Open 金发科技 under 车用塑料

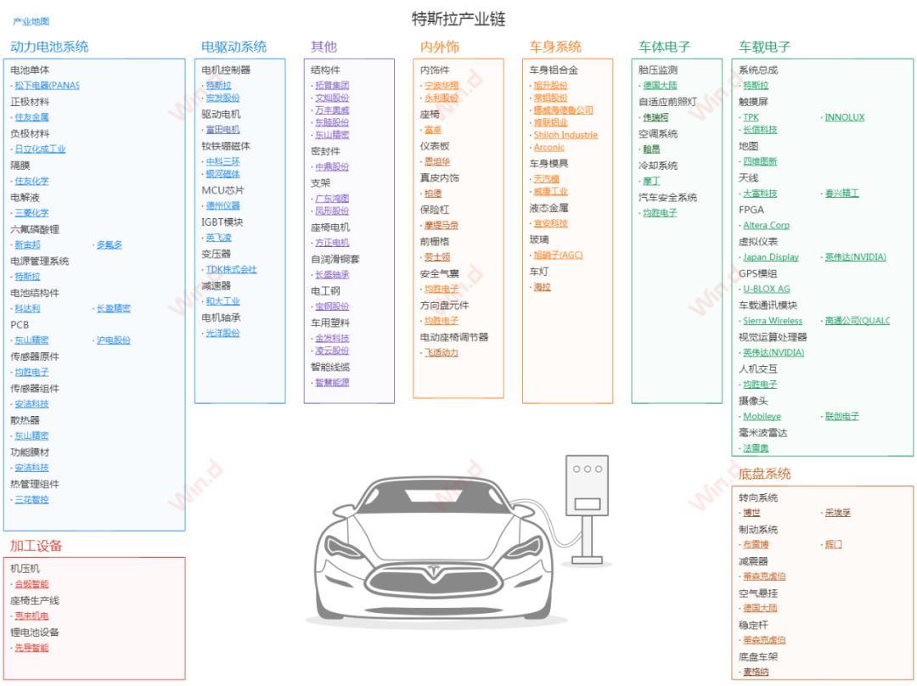(x=332, y=339)
